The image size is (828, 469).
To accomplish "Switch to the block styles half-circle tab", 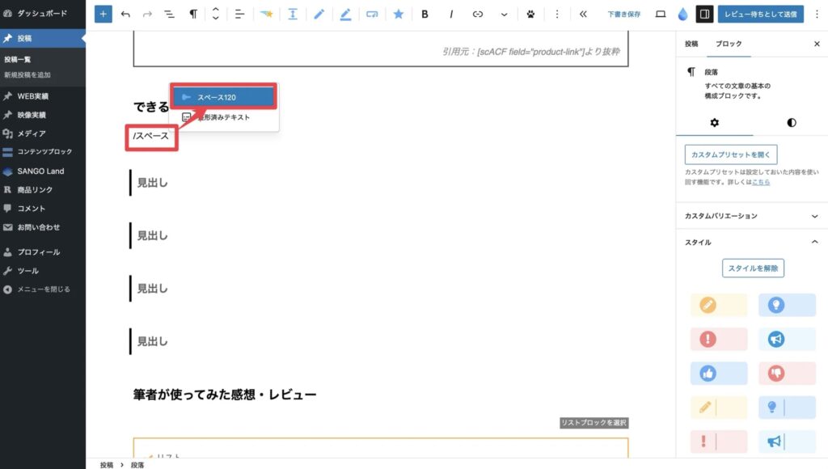I will point(791,123).
